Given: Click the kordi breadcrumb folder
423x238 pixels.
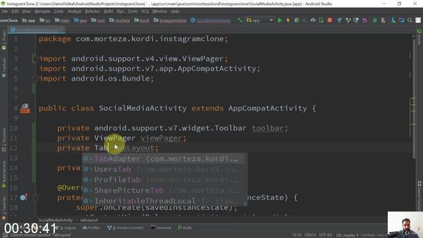Looking at the screenshot, I should pos(141,20).
